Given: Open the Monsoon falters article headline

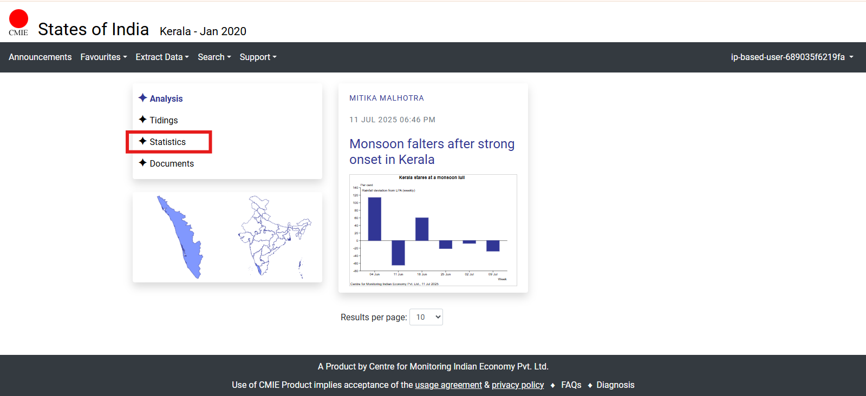Looking at the screenshot, I should coord(432,151).
